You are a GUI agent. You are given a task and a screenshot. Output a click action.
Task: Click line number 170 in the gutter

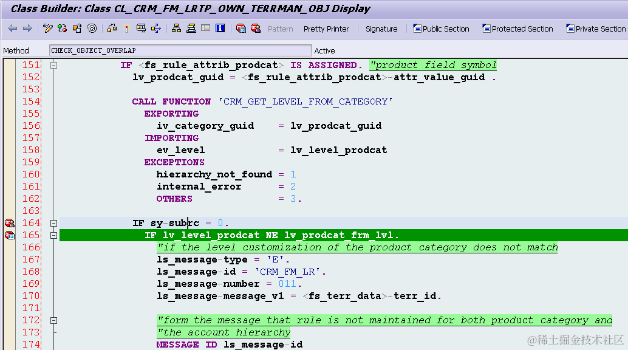(31, 296)
